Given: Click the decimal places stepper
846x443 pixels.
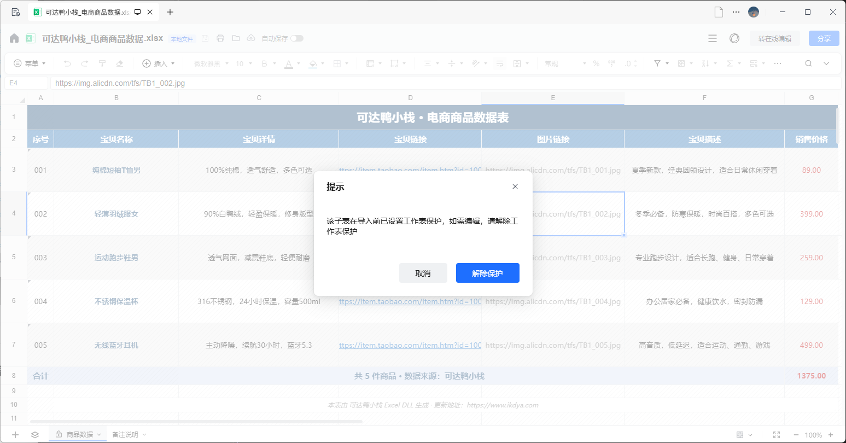Looking at the screenshot, I should 631,63.
